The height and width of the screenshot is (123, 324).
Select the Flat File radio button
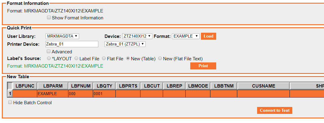tap(104, 58)
